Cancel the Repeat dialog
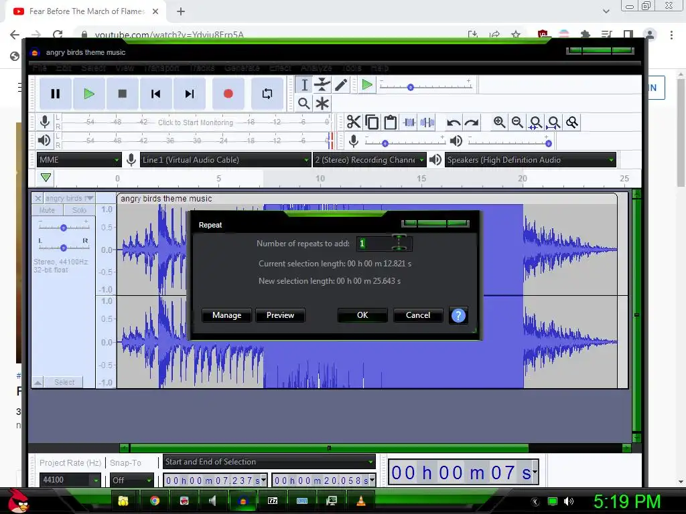This screenshot has height=514, width=686. (x=418, y=315)
